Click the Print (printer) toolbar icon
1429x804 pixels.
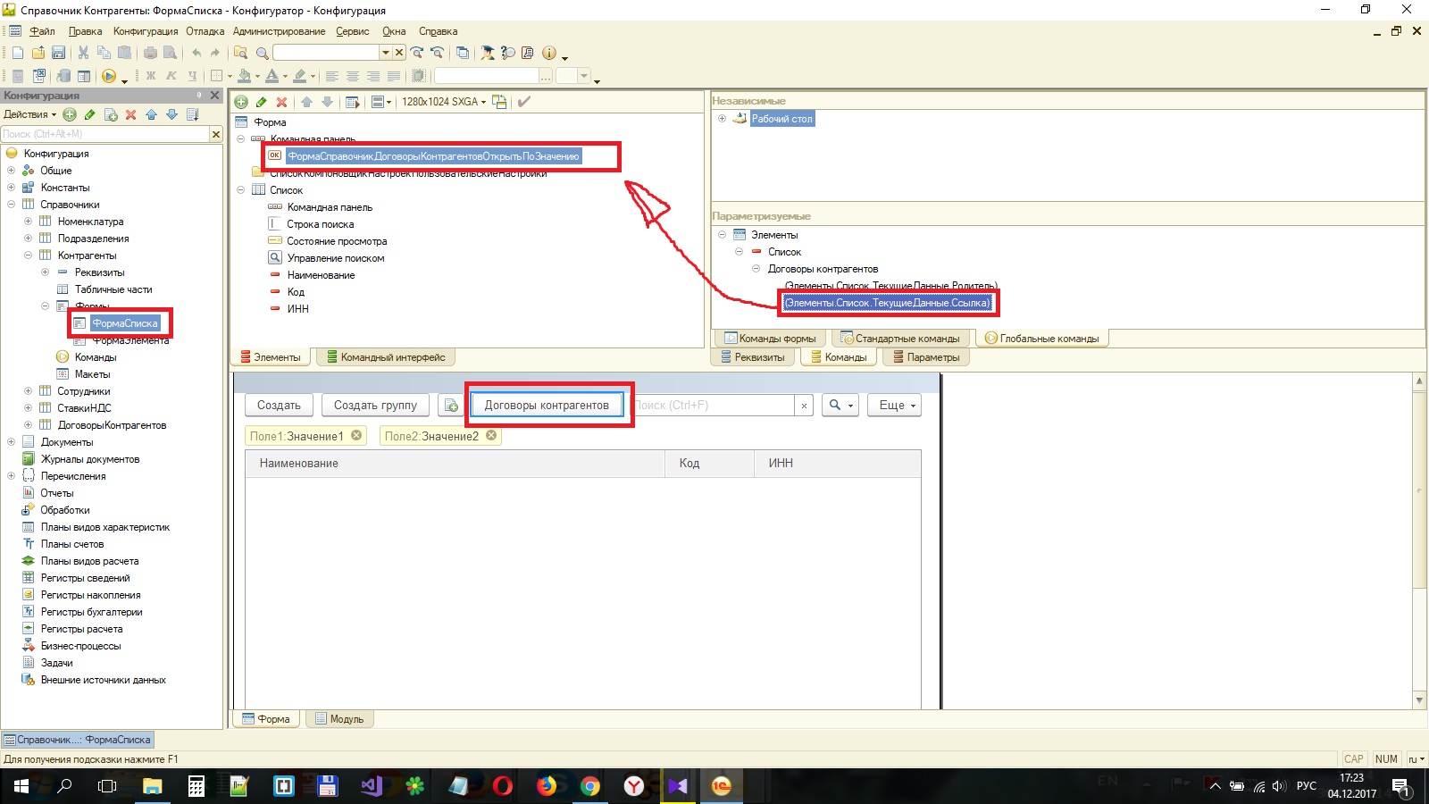click(149, 53)
